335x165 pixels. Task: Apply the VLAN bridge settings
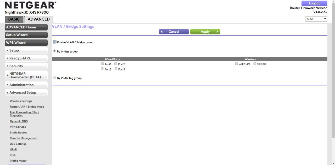pos(205,32)
